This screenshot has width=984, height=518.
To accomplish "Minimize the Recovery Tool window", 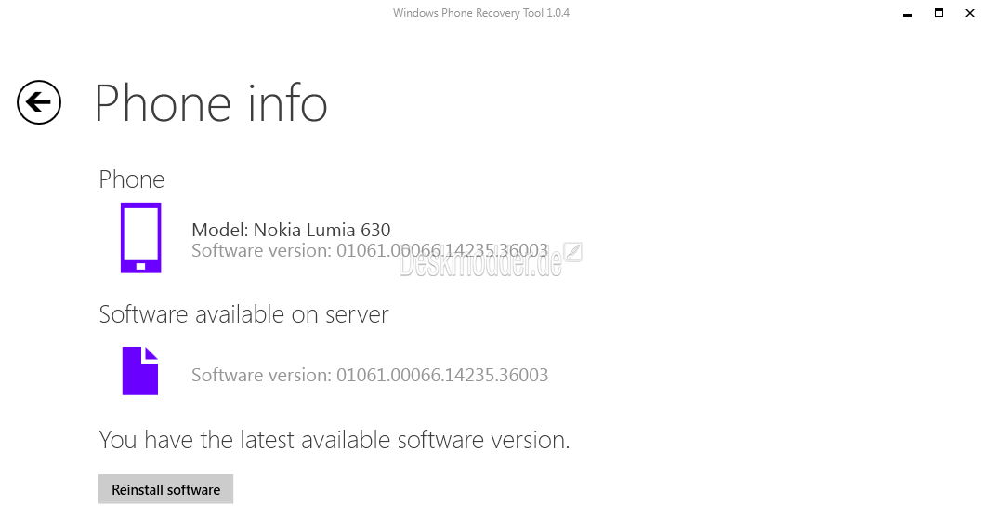I will click(908, 13).
